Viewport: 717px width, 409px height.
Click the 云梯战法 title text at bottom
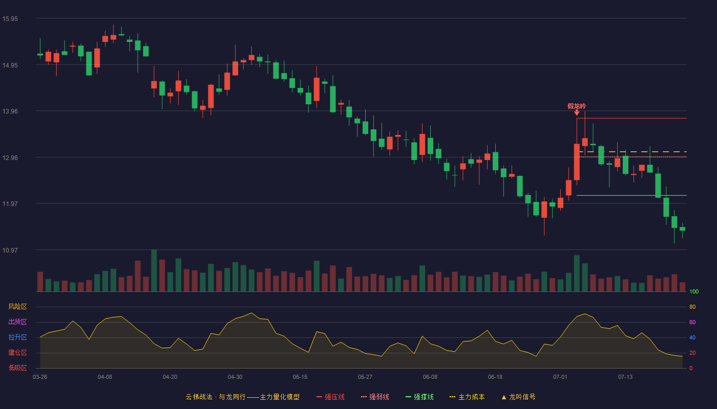(x=198, y=397)
